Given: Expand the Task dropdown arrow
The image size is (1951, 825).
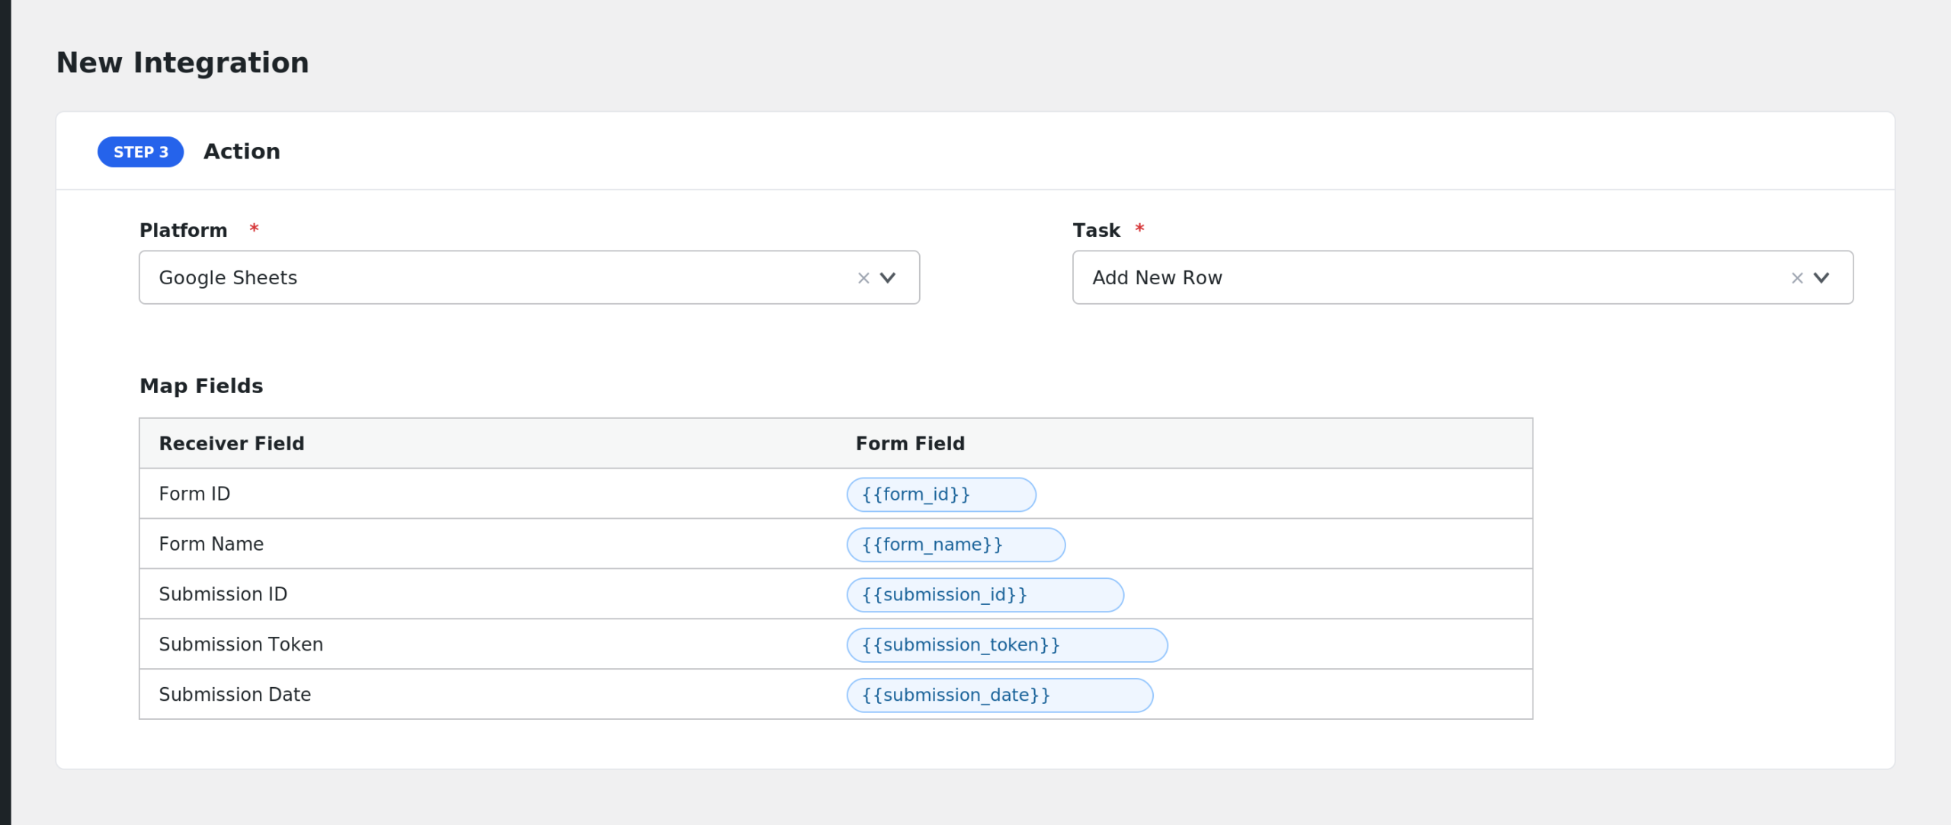Looking at the screenshot, I should point(1821,278).
